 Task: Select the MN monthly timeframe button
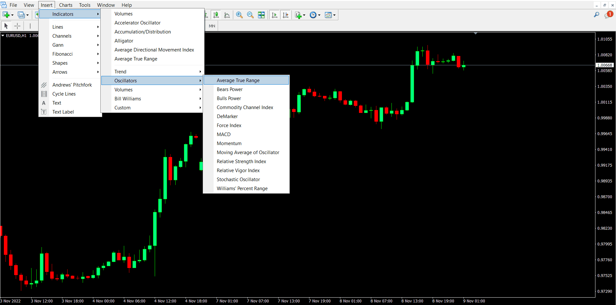[212, 26]
